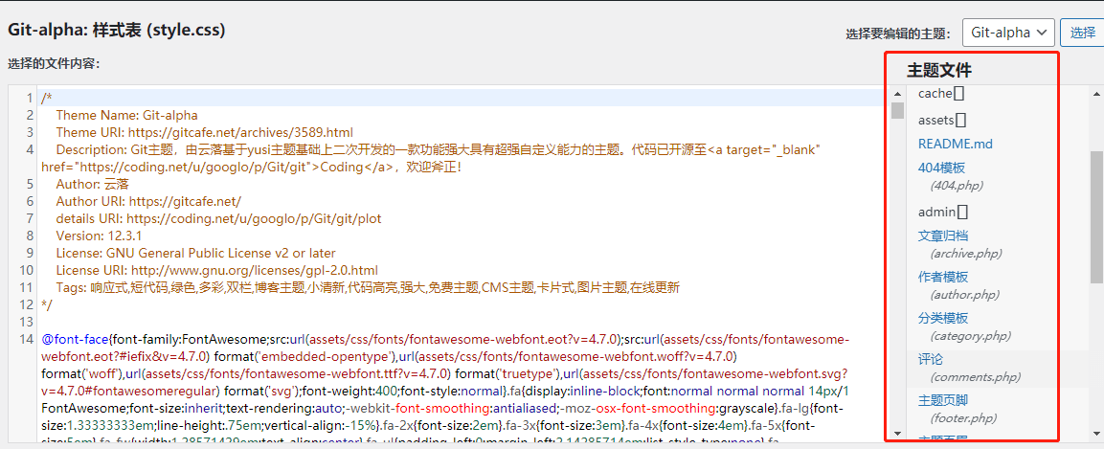Image resolution: width=1104 pixels, height=449 pixels.
Task: Click the Theme URI line in the code
Action: pyautogui.click(x=204, y=132)
